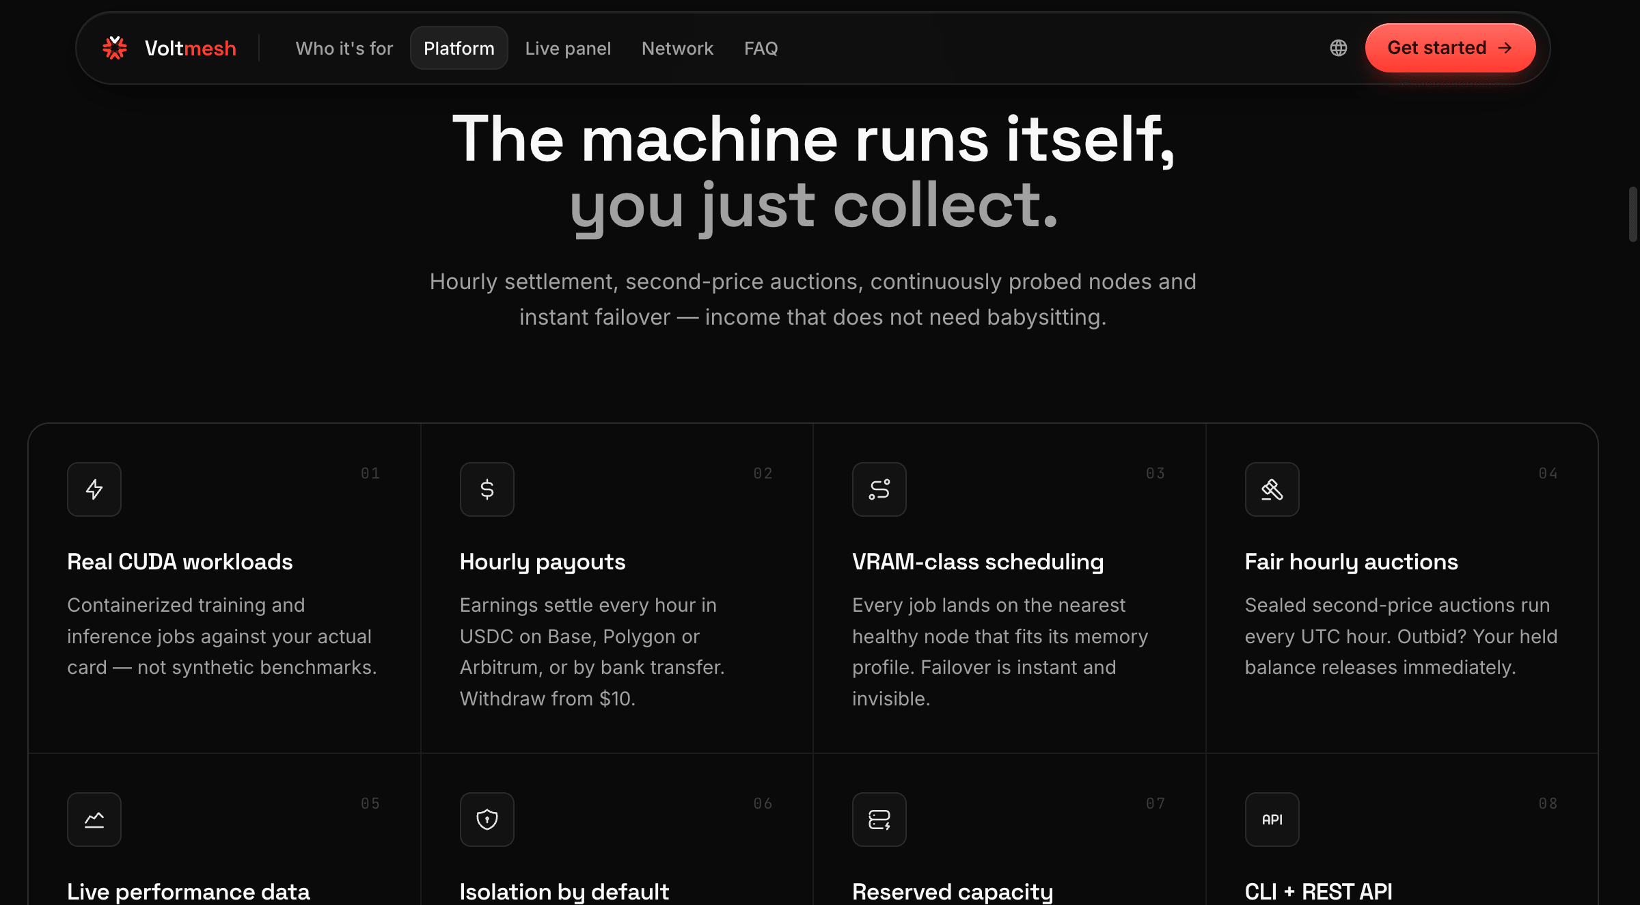The width and height of the screenshot is (1640, 905).
Task: Select the Platform nav tab
Action: click(459, 48)
